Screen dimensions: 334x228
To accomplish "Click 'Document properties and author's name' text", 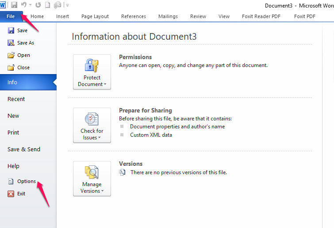I will coord(177,127).
